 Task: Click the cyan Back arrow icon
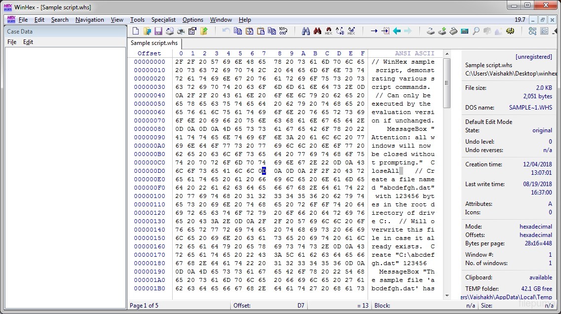click(x=397, y=31)
